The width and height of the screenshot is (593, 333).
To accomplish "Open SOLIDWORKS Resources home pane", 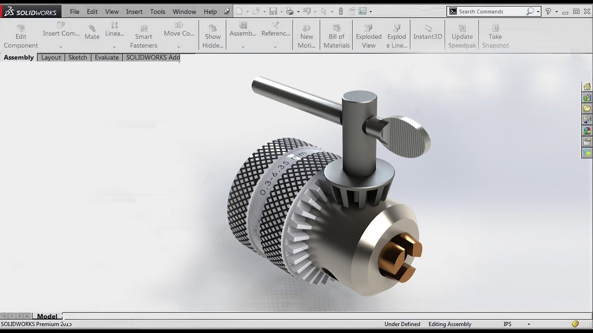I will (x=587, y=87).
